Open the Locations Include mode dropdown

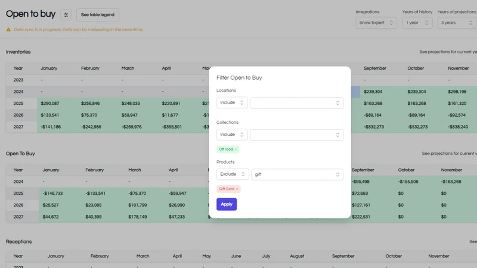[x=232, y=102]
